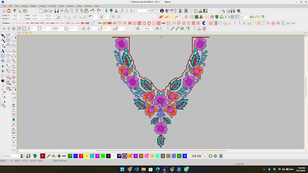This screenshot has width=308, height=173.
Task: Open the Graphics menu
Action: pyautogui.click(x=70, y=6)
